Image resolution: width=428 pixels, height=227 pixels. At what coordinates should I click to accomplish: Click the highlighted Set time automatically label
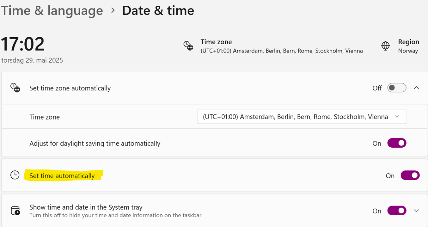[x=62, y=176]
